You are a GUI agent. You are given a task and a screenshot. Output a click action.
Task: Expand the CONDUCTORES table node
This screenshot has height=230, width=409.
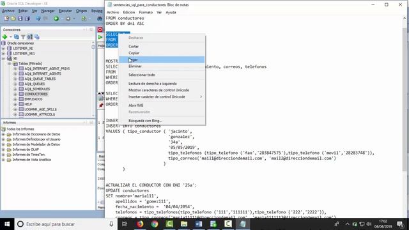click(15, 94)
